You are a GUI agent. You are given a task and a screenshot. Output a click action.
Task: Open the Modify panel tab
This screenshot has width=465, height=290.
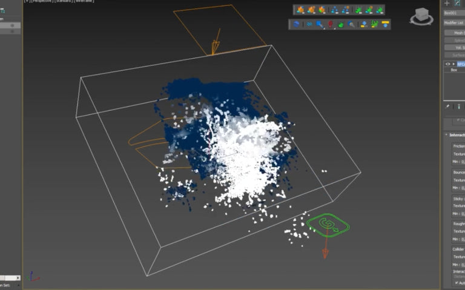458,3
